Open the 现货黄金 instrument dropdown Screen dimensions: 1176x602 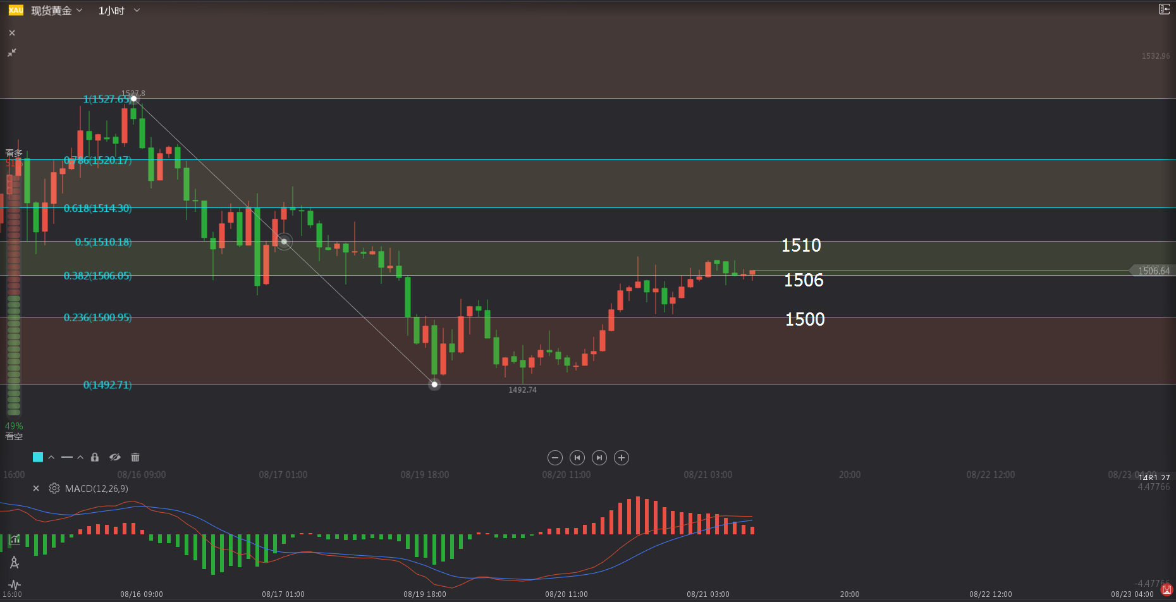(x=57, y=11)
